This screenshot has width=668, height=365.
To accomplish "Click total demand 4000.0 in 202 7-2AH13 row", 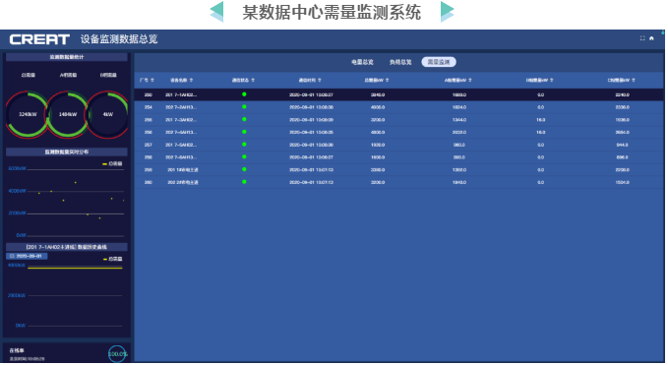I will [x=378, y=107].
